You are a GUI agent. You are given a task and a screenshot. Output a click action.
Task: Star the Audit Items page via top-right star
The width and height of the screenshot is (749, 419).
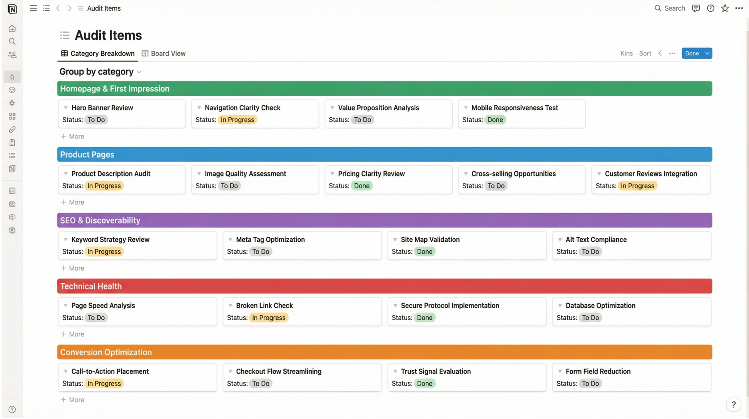[x=725, y=8]
